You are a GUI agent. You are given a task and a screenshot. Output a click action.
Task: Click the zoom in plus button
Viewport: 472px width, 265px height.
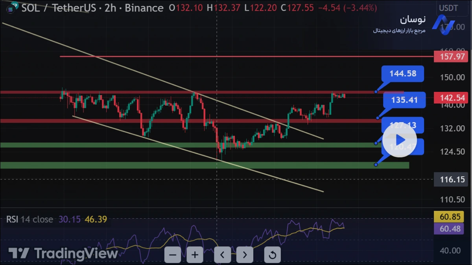coord(195,255)
